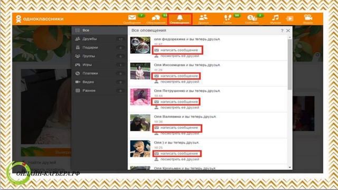Image resolution: width=338 pixels, height=190 pixels.
Task: Open the Гости footprints icon
Action: (x=227, y=17)
